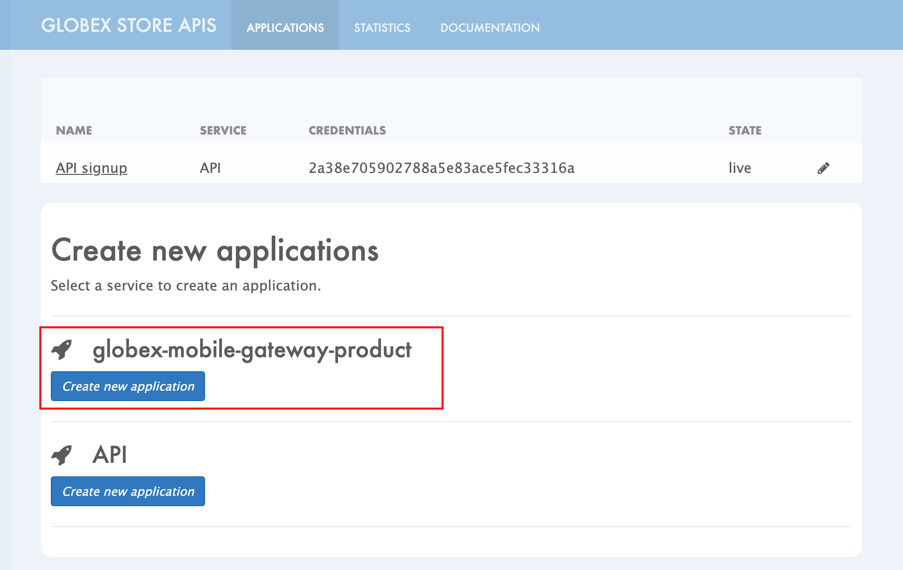Click the API service heading
This screenshot has width=903, height=570.
[110, 455]
